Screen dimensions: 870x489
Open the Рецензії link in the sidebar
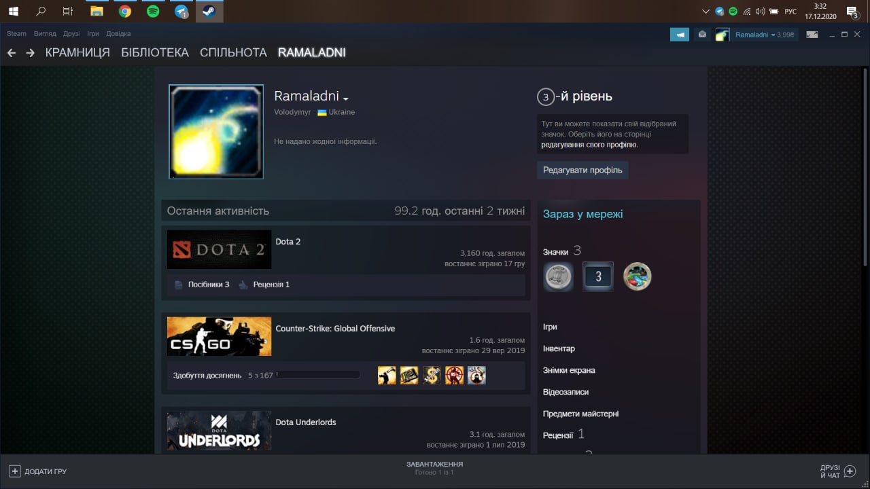click(x=558, y=435)
